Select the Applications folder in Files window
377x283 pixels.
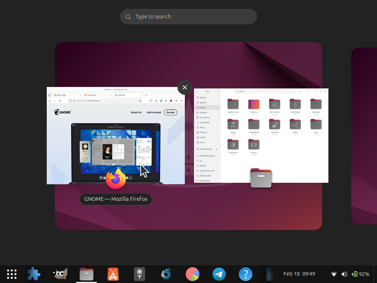pyautogui.click(x=233, y=106)
